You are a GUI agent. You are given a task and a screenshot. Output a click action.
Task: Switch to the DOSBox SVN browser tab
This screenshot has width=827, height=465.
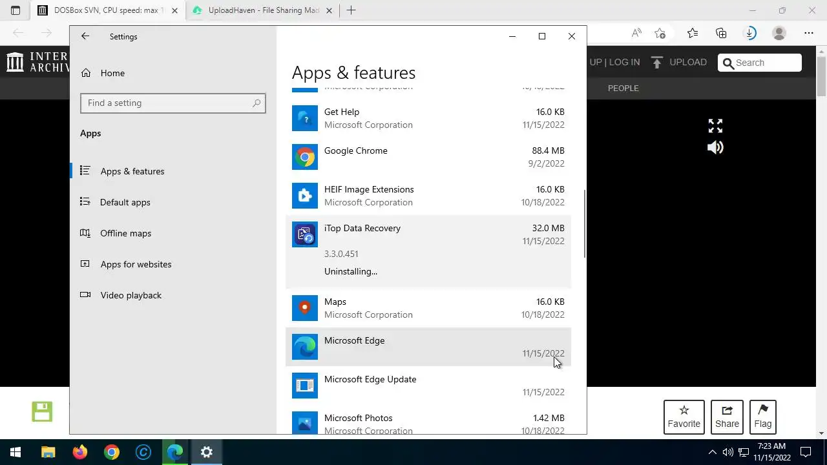(109, 10)
